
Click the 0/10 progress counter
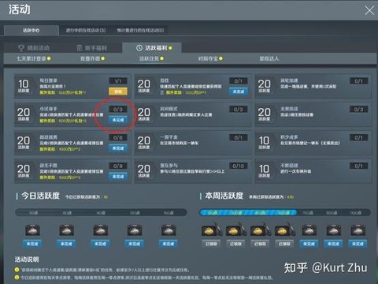(239, 166)
